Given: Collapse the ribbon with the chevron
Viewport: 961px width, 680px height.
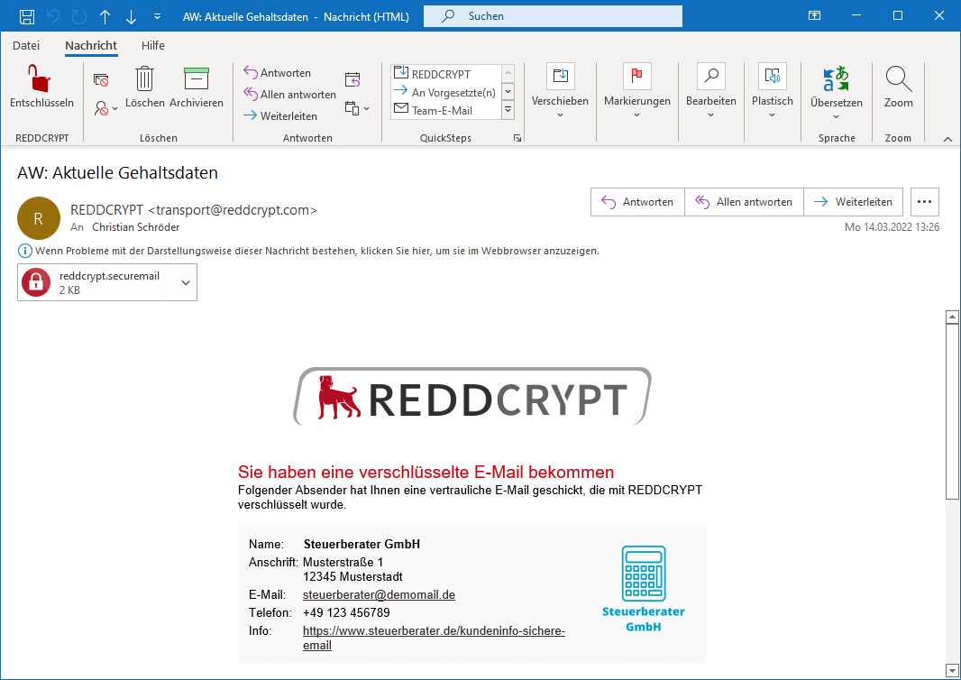Looking at the screenshot, I should pos(947,139).
